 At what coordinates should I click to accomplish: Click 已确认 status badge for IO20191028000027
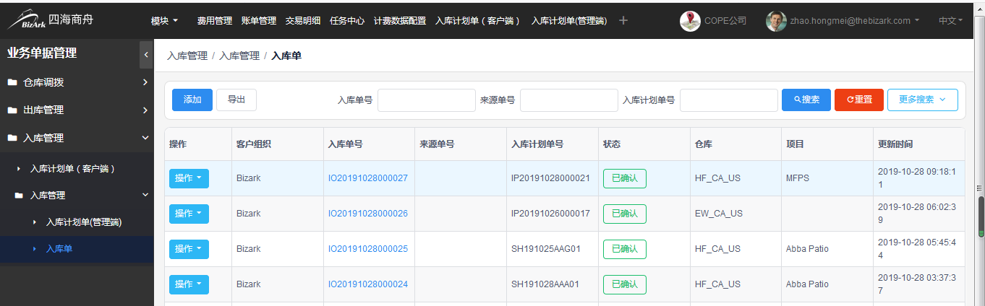tap(625, 178)
